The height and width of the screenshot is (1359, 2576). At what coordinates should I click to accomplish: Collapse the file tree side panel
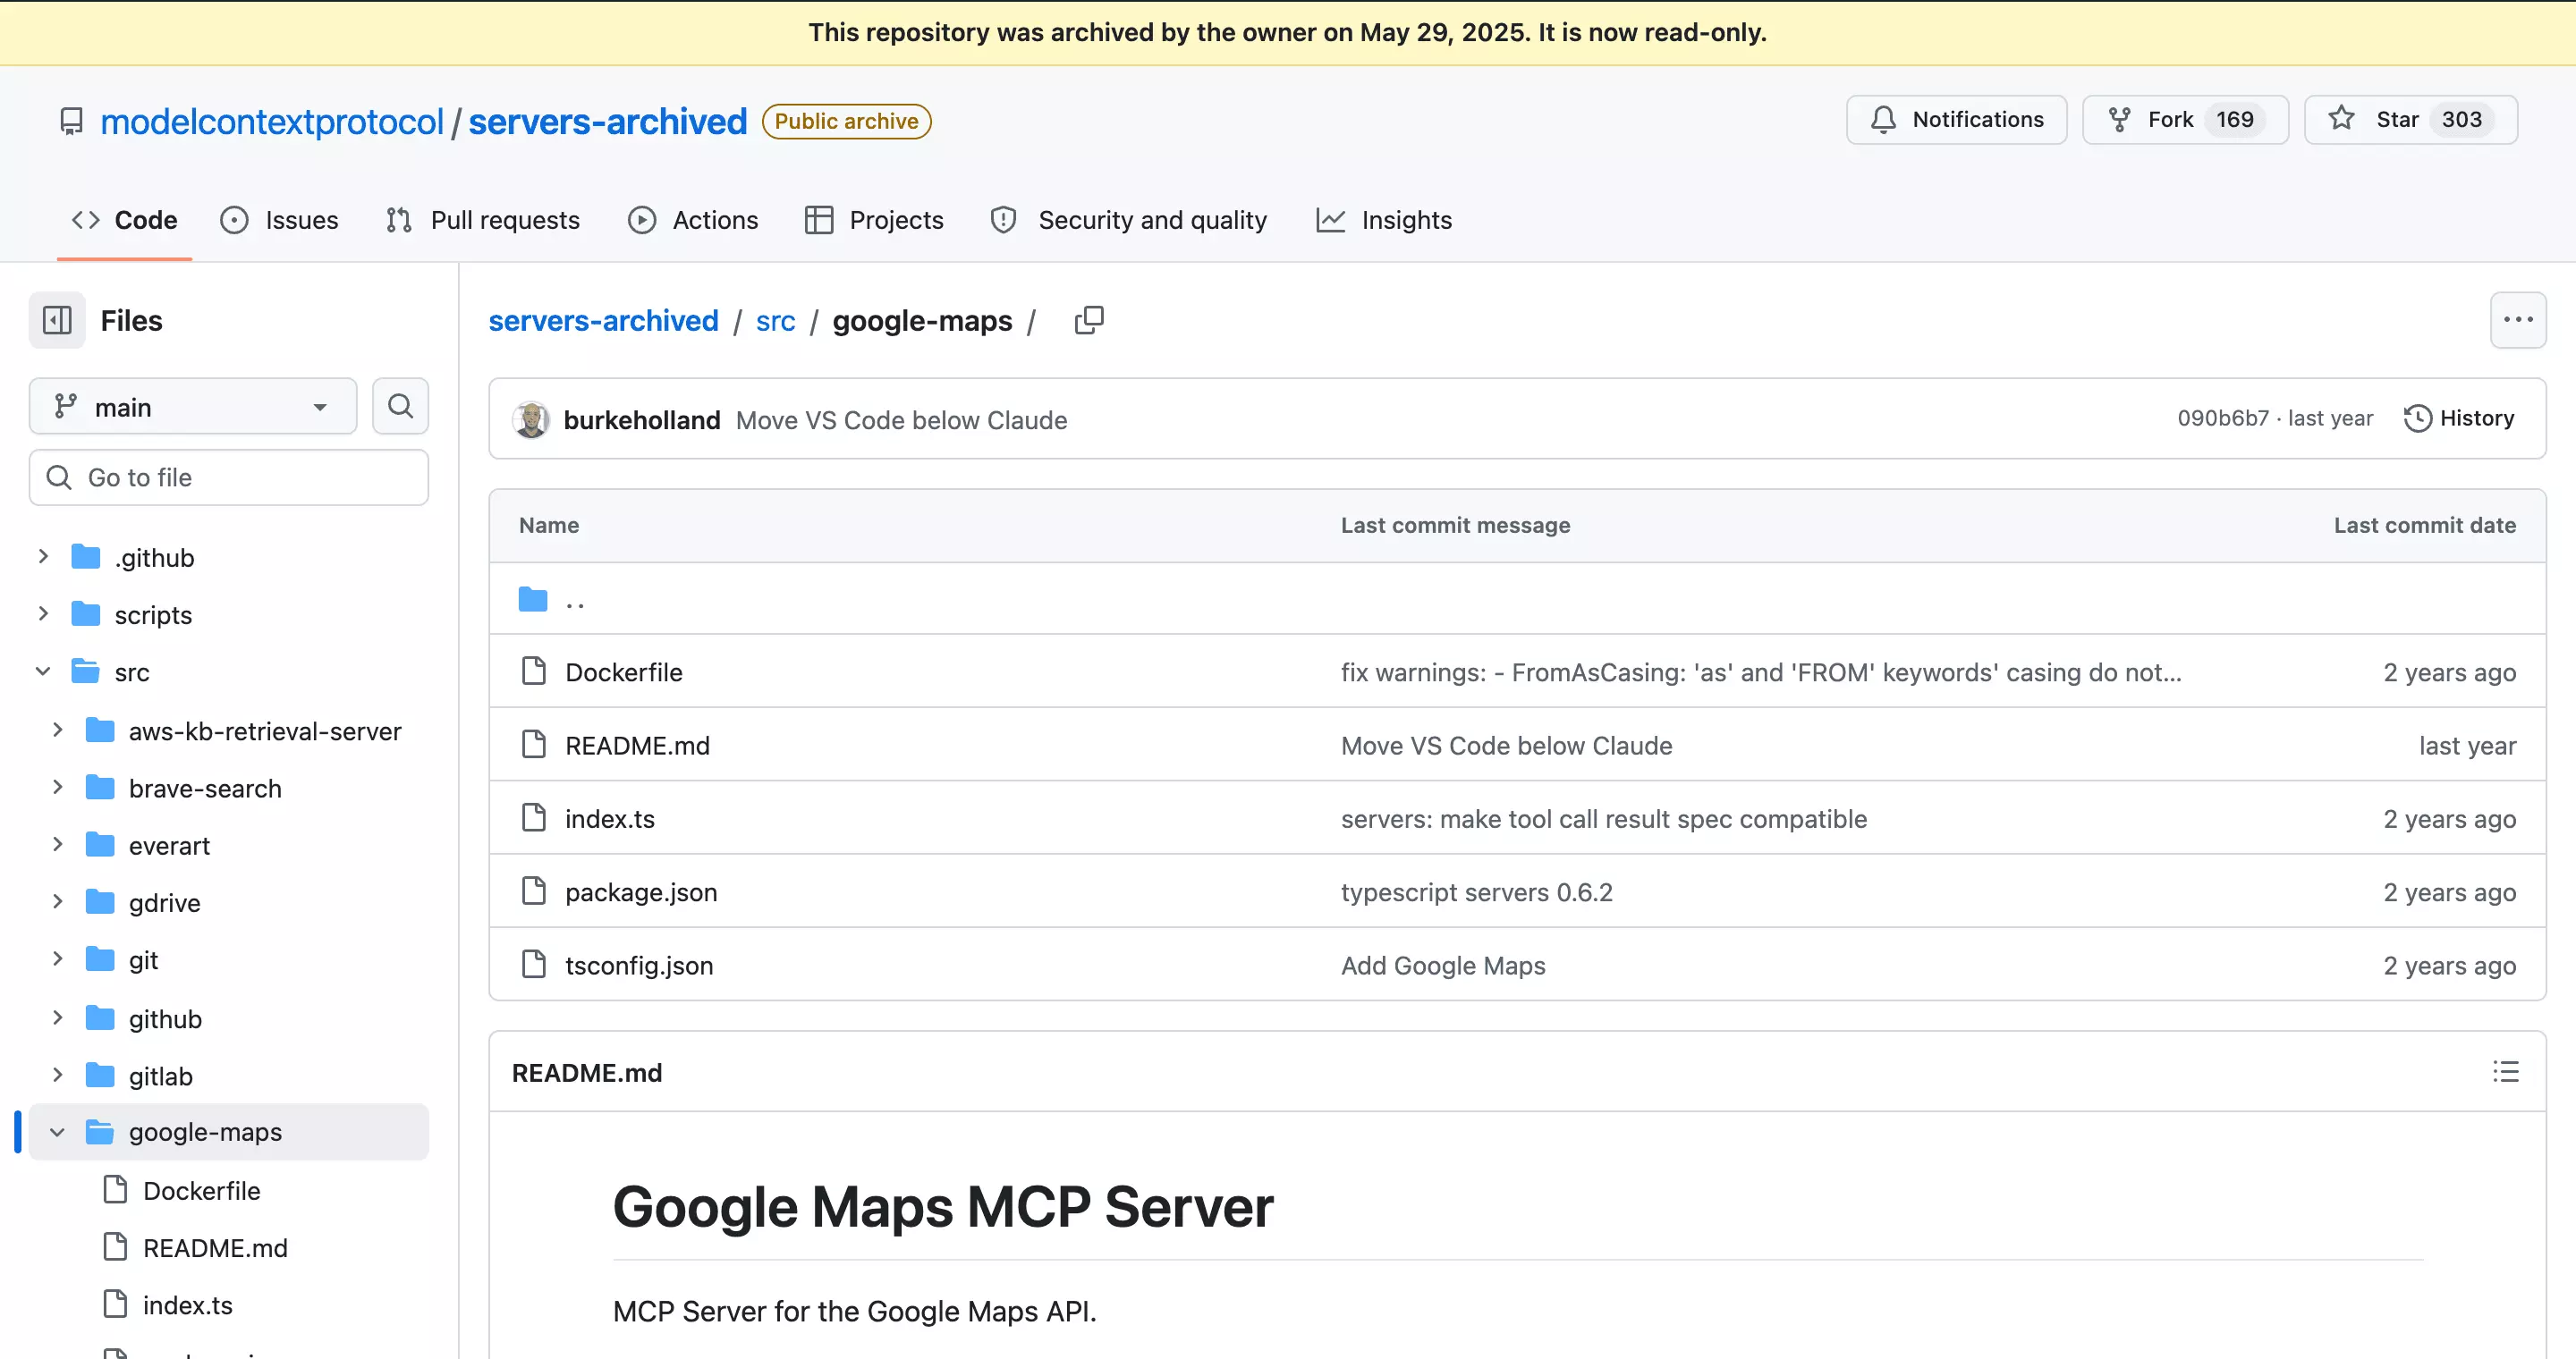click(x=57, y=320)
